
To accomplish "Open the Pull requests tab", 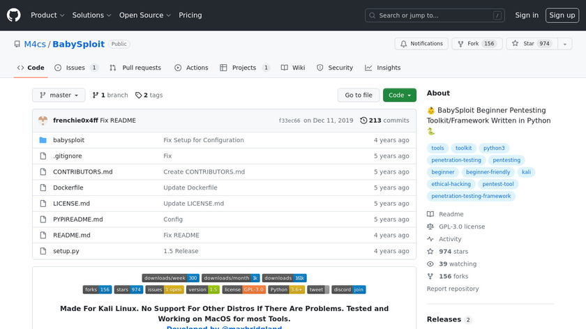I will 135,68.
